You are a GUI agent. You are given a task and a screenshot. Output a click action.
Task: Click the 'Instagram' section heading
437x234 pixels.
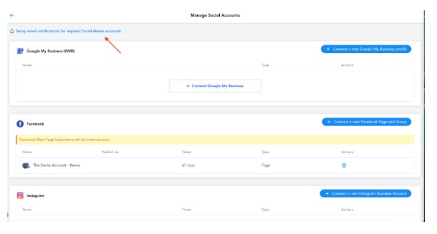[35, 196]
